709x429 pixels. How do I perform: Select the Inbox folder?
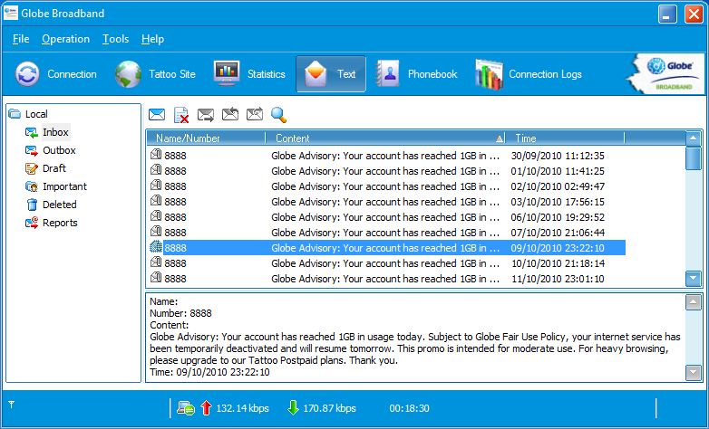[47, 132]
